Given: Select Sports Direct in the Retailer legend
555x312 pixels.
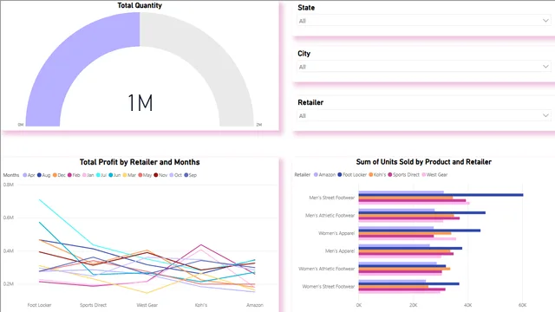Looking at the screenshot, I should coord(404,175).
